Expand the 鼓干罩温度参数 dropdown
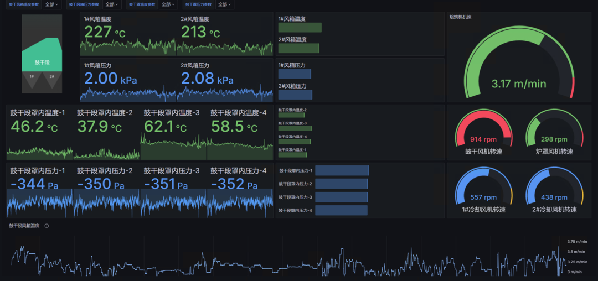The height and width of the screenshot is (281, 598). tap(167, 4)
